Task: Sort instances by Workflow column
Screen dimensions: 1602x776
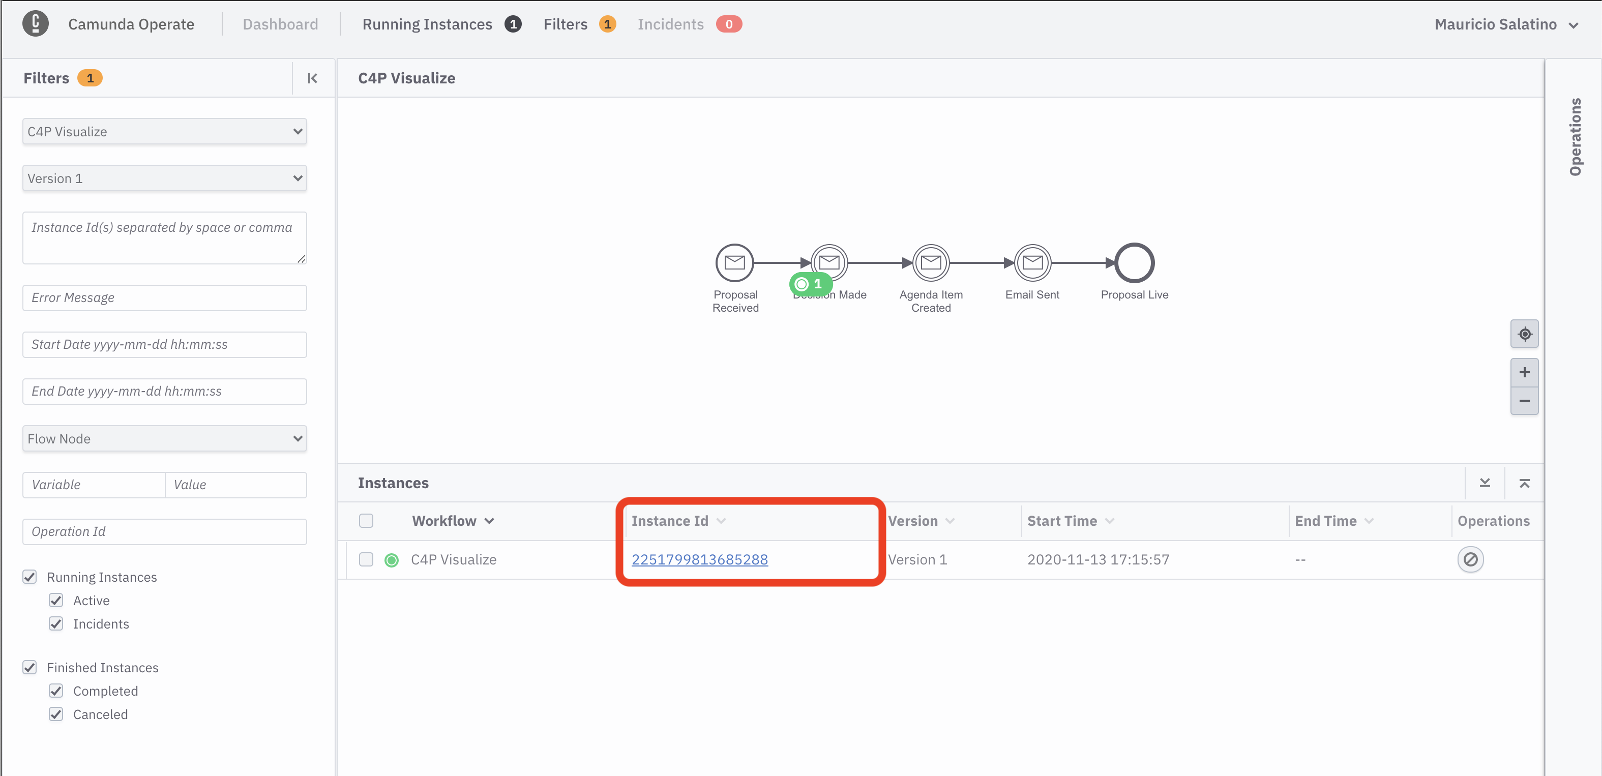Action: 452,521
